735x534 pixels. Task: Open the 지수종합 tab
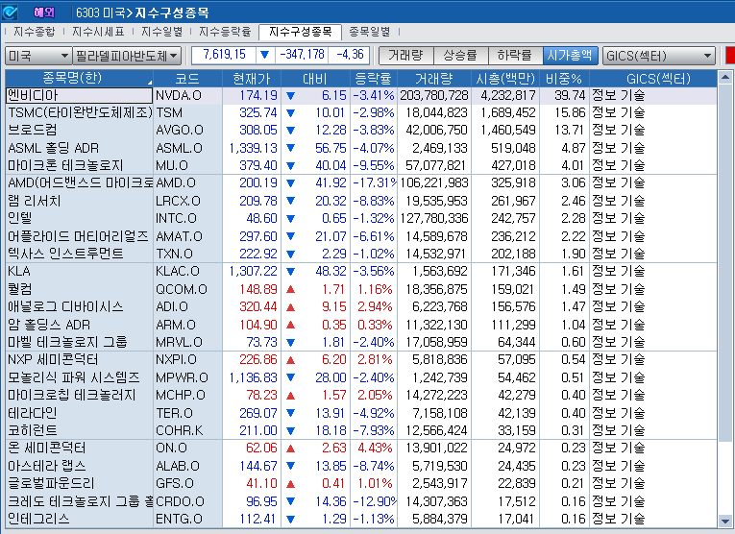tap(34, 32)
